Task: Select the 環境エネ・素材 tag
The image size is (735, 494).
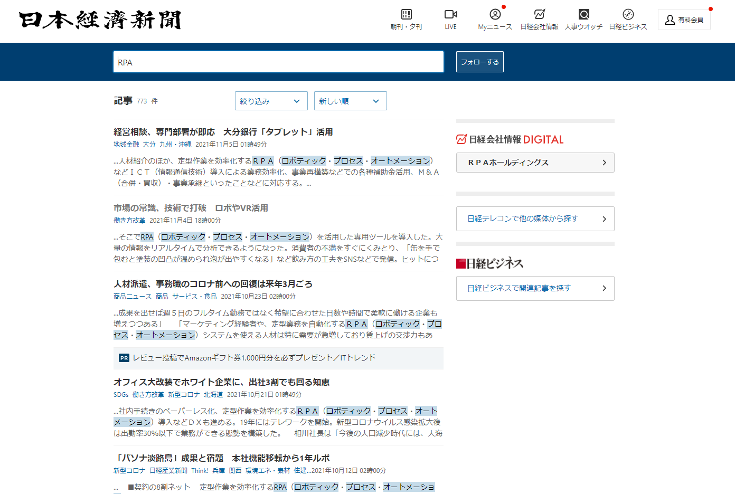Action: pyautogui.click(x=268, y=471)
